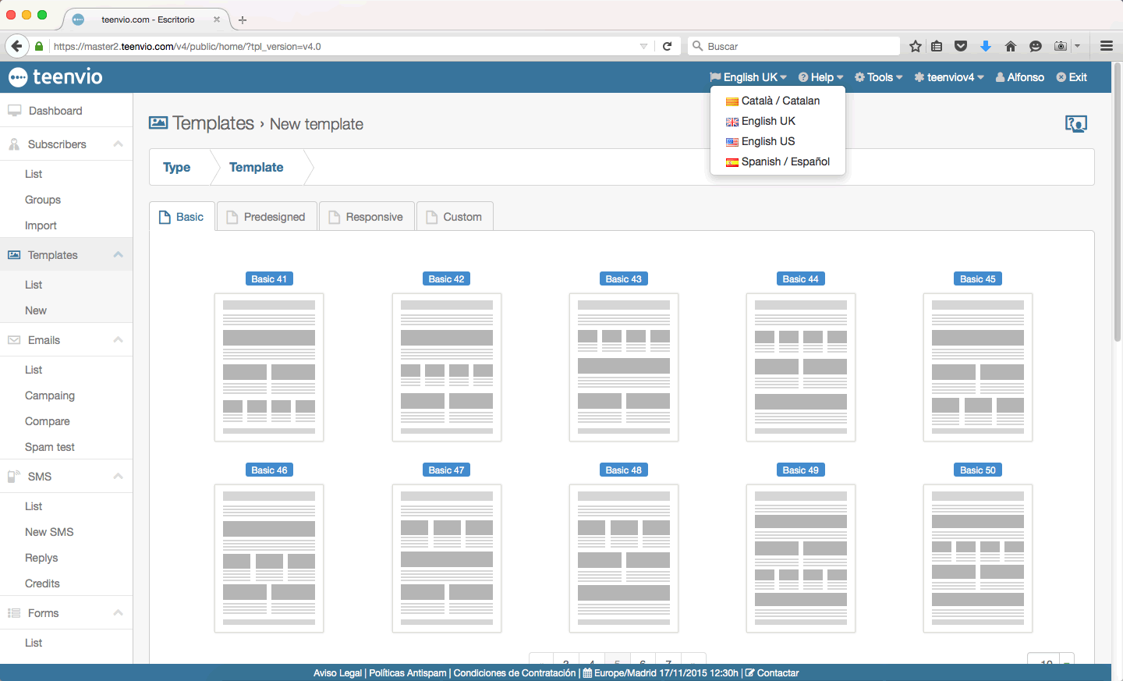Viewport: 1123px width, 681px height.
Task: Select the Basic 43 template thumbnail
Action: [623, 367]
